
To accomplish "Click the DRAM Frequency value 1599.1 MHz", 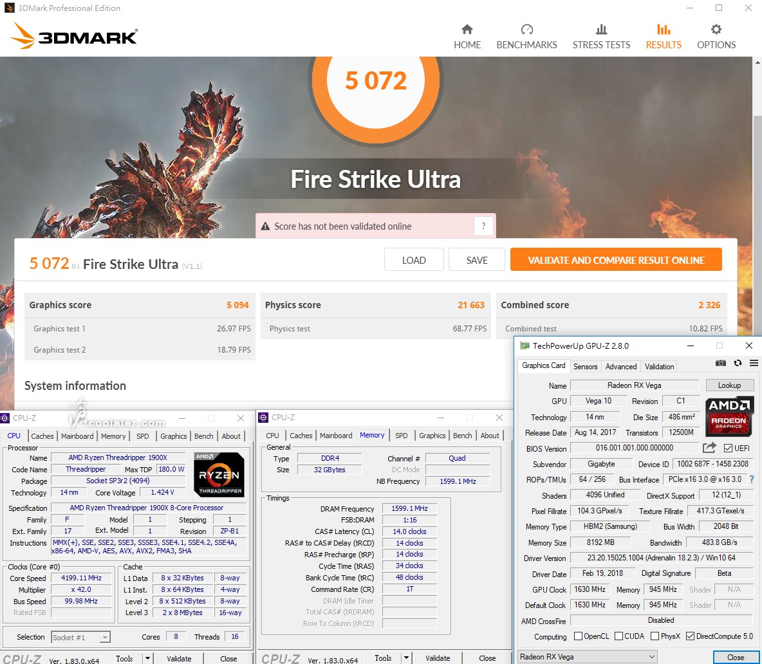I will click(410, 508).
